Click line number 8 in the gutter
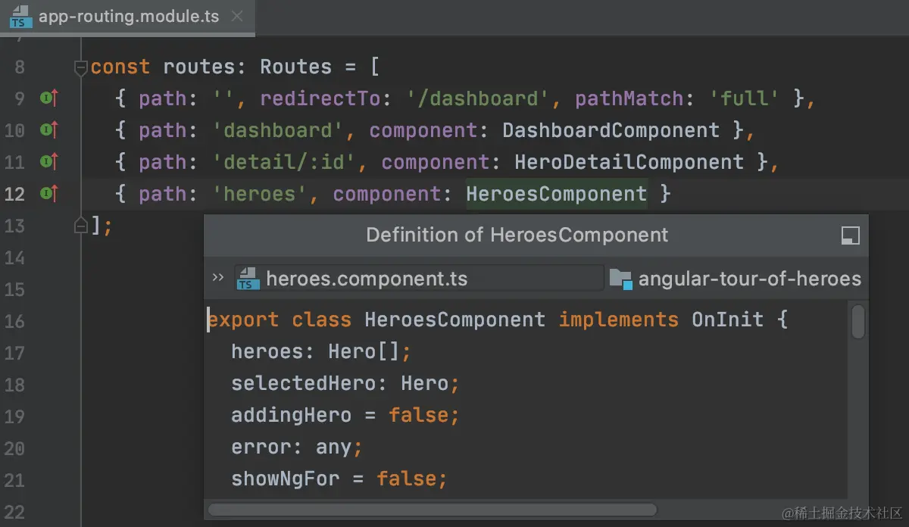This screenshot has height=527, width=909. (x=19, y=67)
